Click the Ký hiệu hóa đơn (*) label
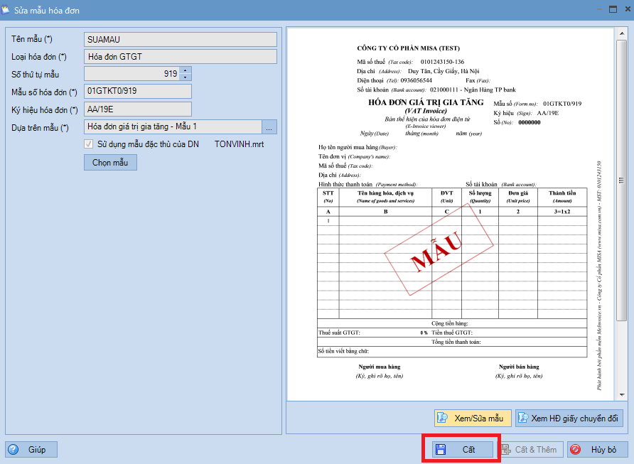 coord(45,110)
